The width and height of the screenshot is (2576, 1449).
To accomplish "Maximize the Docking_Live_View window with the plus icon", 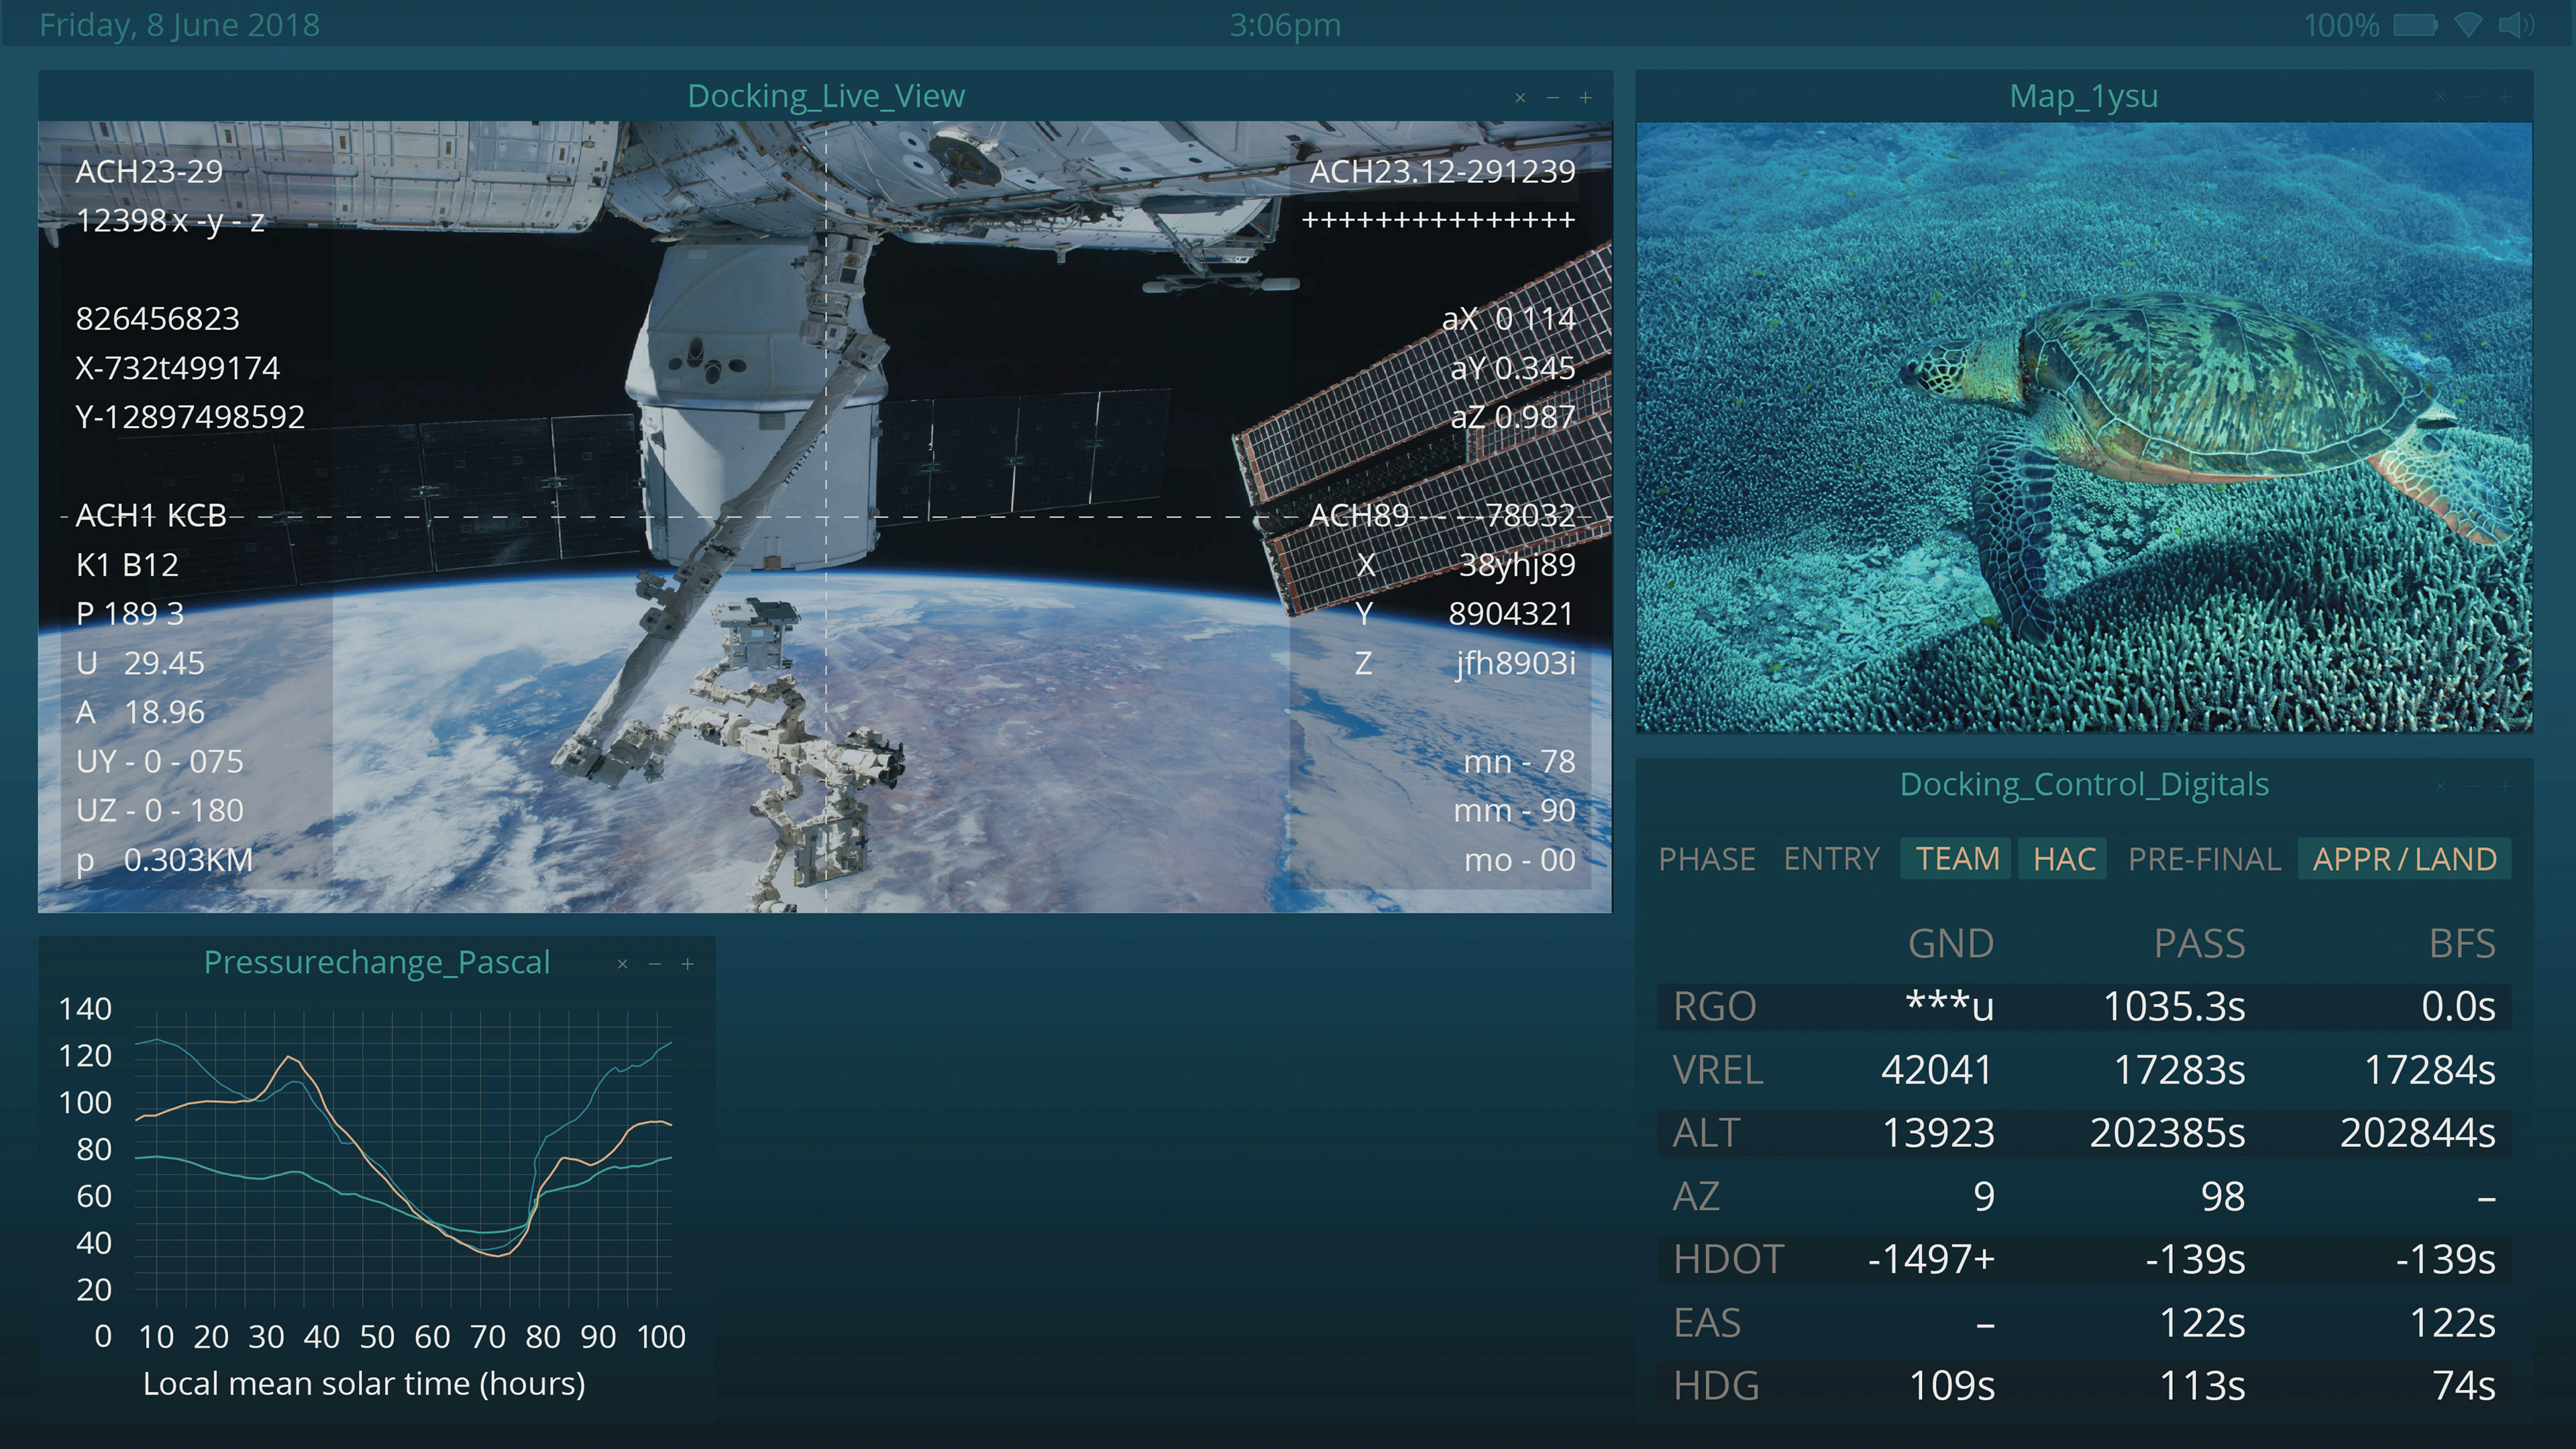I will tap(1585, 97).
